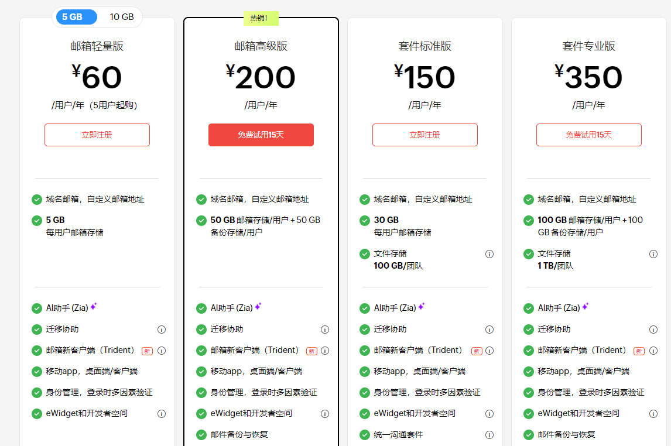Select the 5 GB storage option
Screen dimensions: 671x446
(x=76, y=17)
